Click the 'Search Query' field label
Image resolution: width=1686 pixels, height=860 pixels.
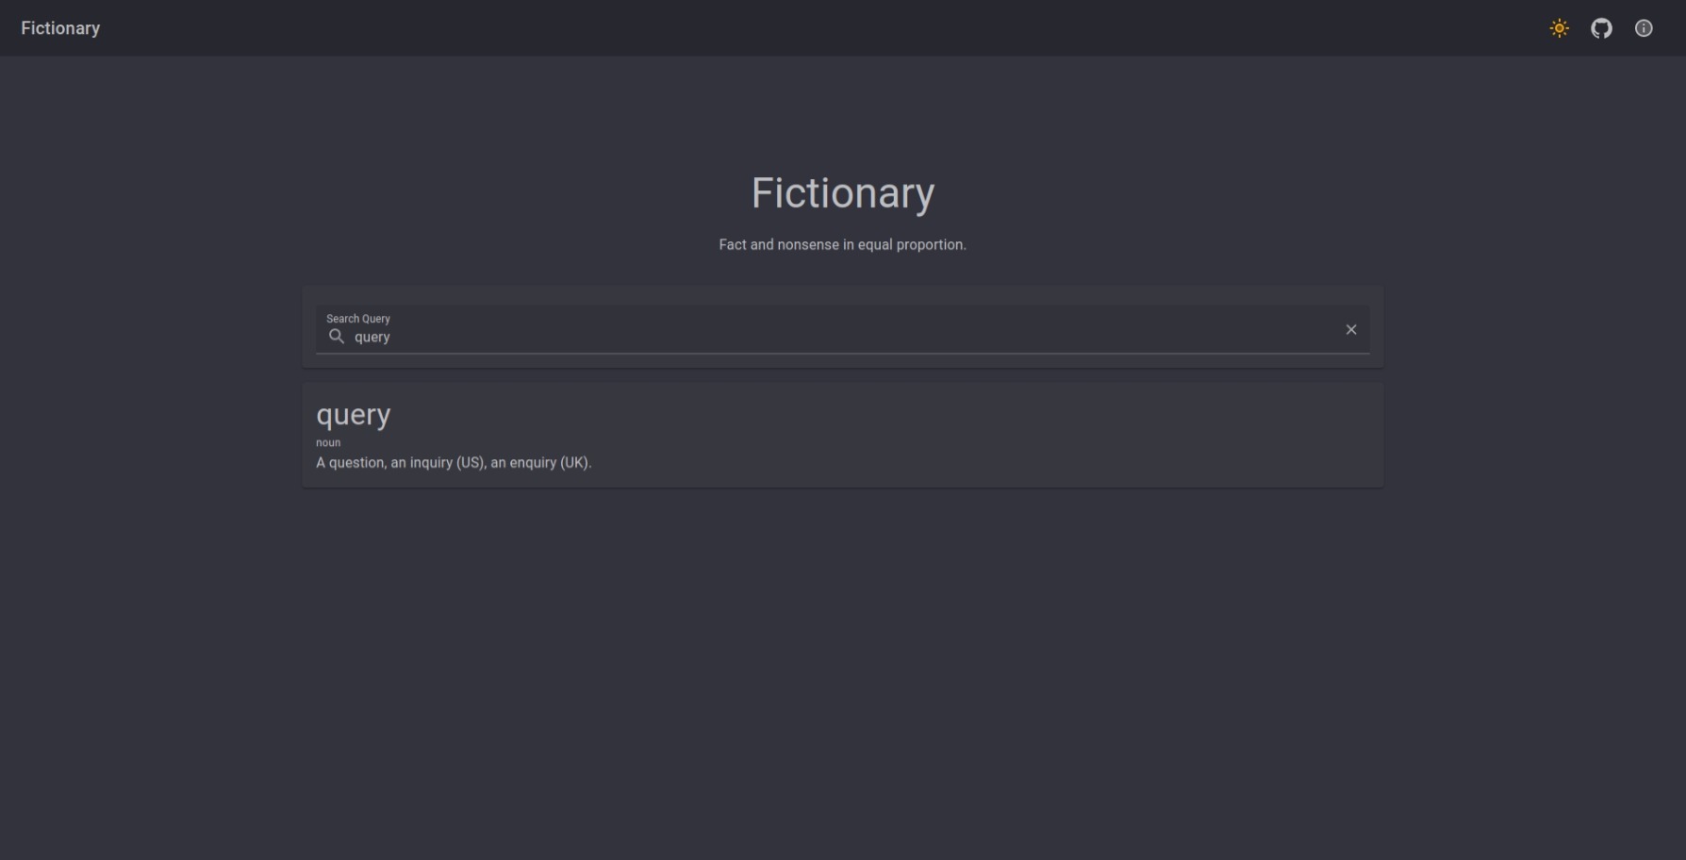coord(358,319)
